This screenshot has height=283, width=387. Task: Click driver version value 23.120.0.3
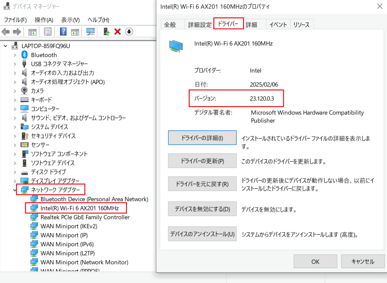pos(262,98)
